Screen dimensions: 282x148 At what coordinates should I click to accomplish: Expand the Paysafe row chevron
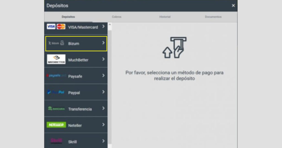coord(104,75)
